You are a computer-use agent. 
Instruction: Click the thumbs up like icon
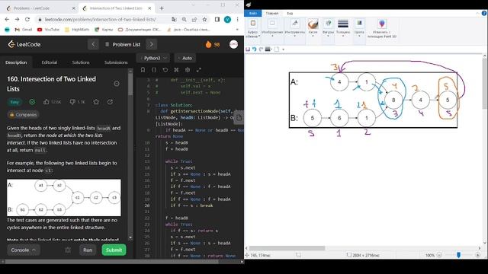tap(47, 102)
